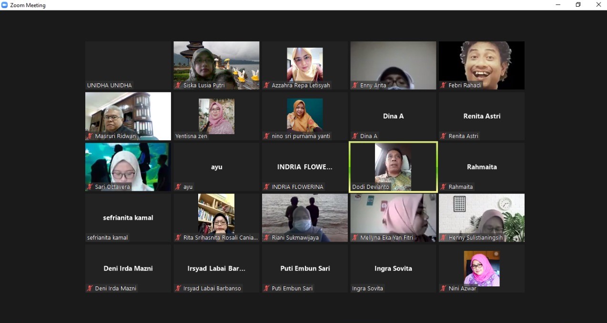607x323 pixels.
Task: Click the muted mic icon by Irsyad Labai Barbanso
Action: [x=178, y=288]
